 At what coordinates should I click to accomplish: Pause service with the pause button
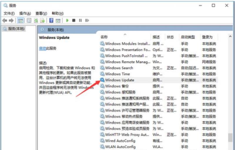(x=80, y=20)
